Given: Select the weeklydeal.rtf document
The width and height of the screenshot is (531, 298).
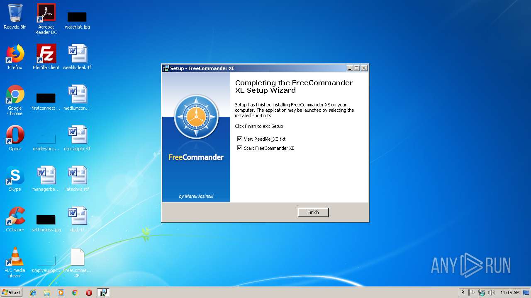Looking at the screenshot, I should click(77, 57).
